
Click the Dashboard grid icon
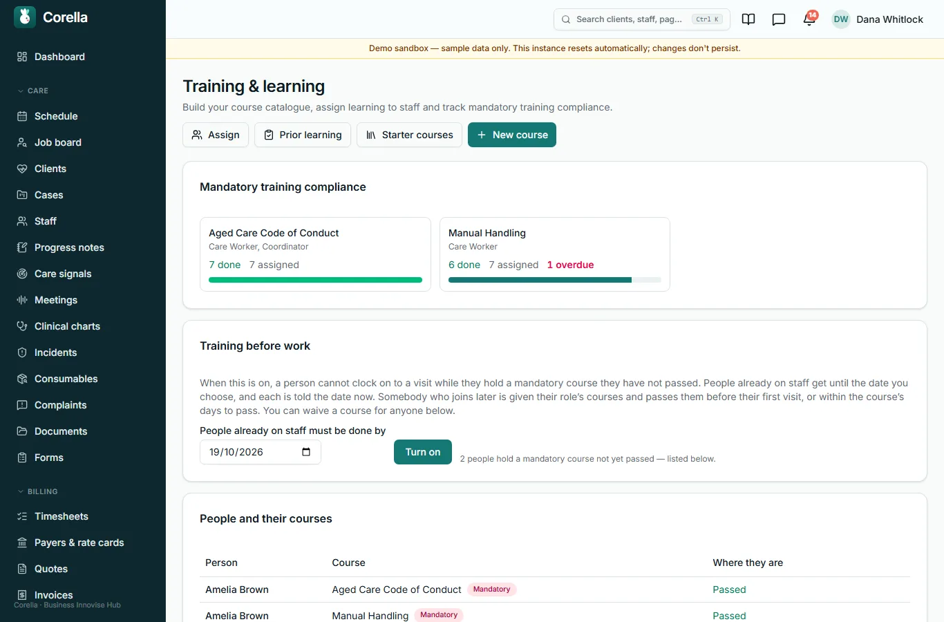pyautogui.click(x=22, y=57)
